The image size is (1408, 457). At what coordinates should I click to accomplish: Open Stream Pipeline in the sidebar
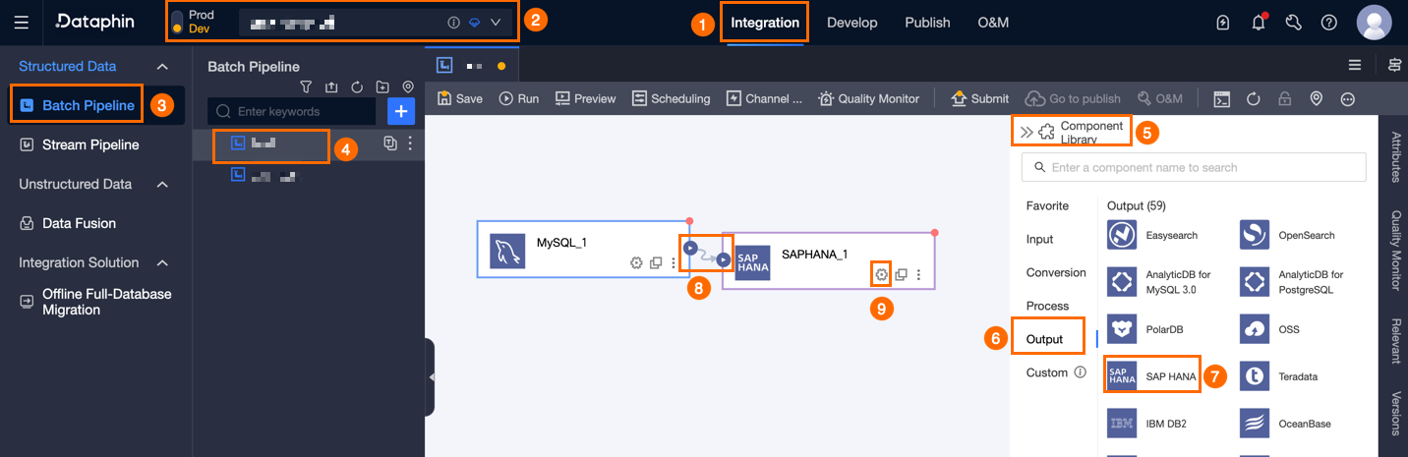[90, 145]
